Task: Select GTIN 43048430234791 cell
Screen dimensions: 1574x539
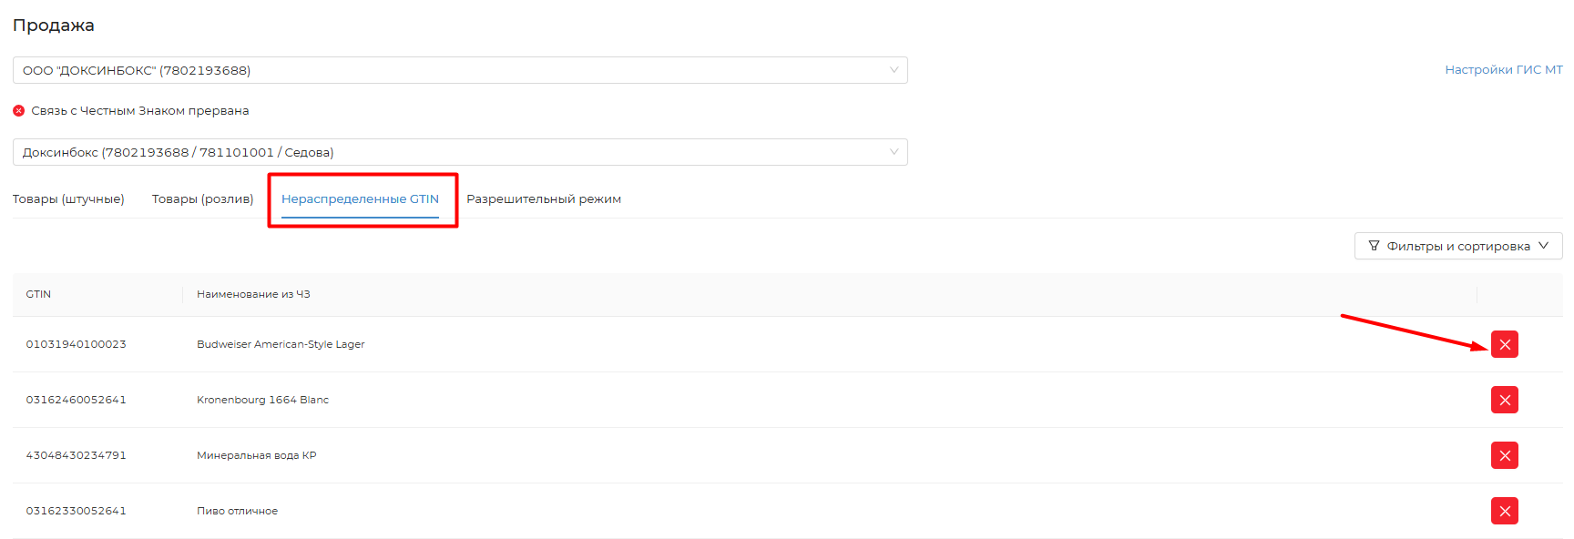Action: point(76,455)
